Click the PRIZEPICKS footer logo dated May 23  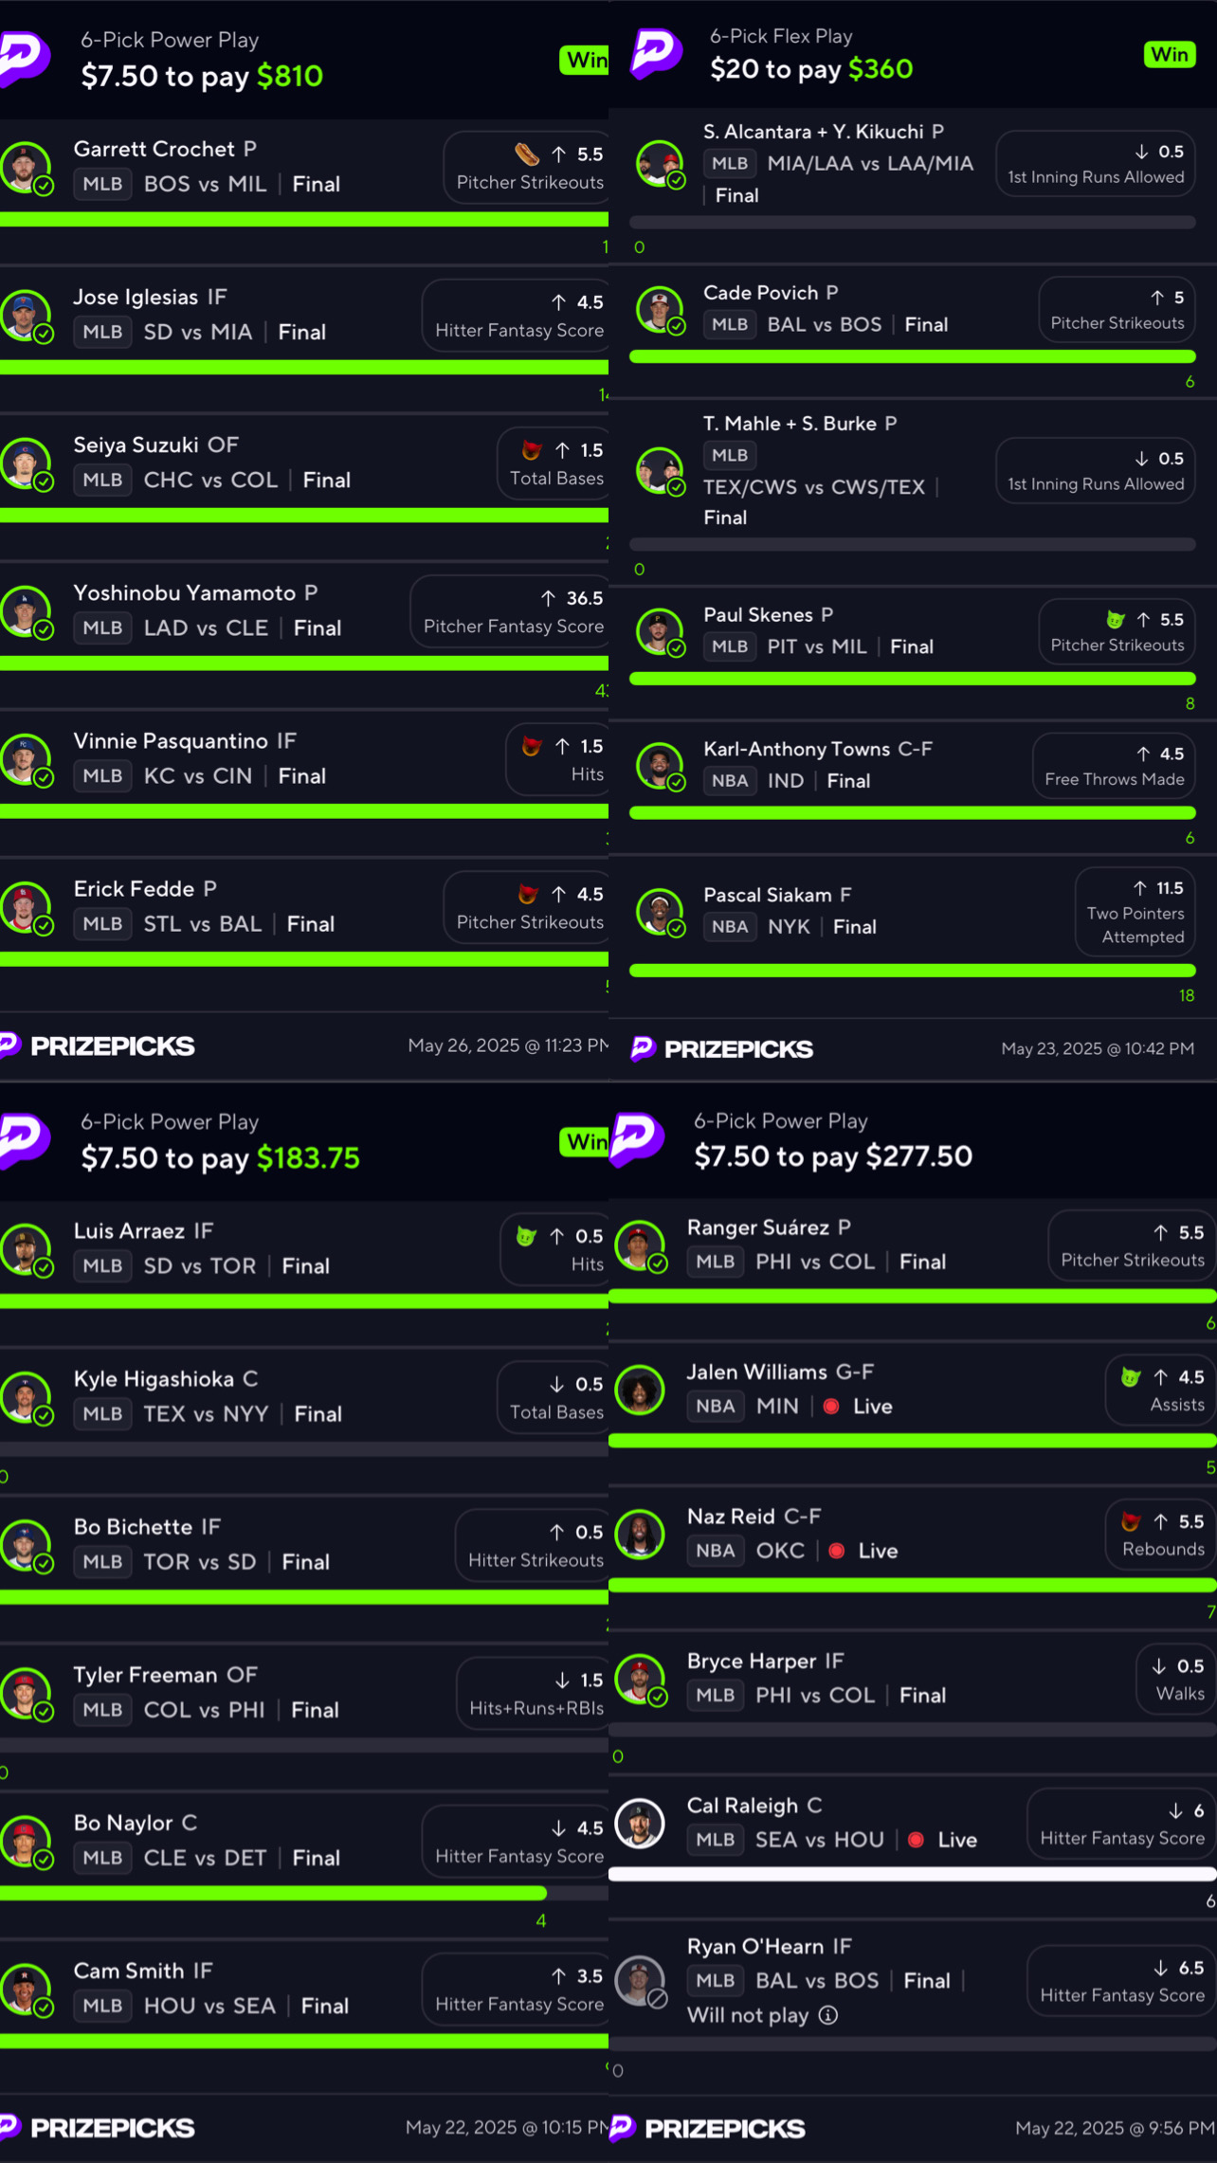(x=722, y=1048)
